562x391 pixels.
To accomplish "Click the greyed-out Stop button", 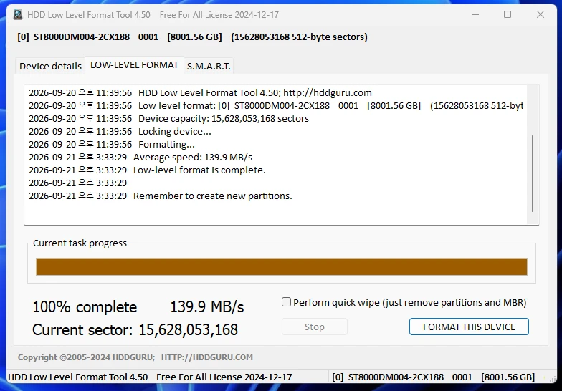I will (x=314, y=327).
